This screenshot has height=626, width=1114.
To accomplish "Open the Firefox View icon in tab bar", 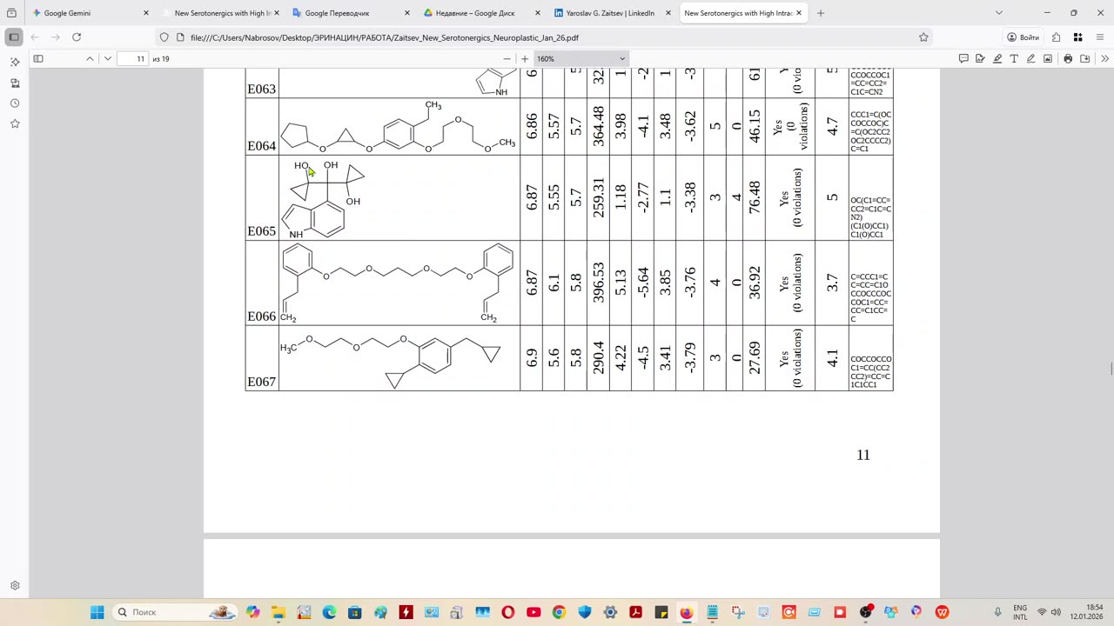I will click(11, 13).
